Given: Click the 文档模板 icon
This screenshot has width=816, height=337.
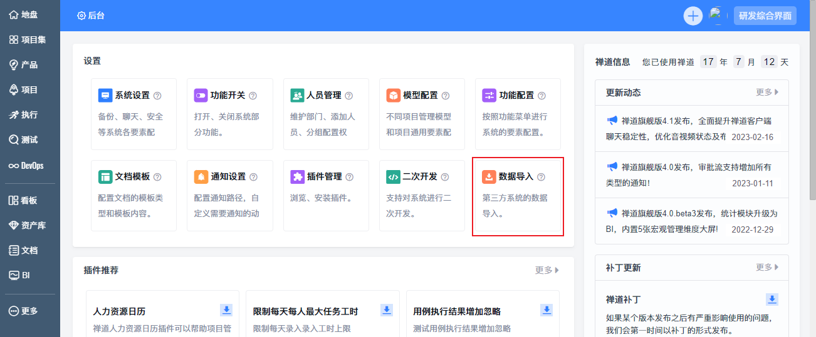Looking at the screenshot, I should tap(105, 177).
